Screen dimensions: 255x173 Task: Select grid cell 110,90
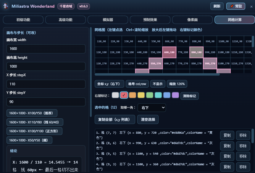[x=101, y=41]
